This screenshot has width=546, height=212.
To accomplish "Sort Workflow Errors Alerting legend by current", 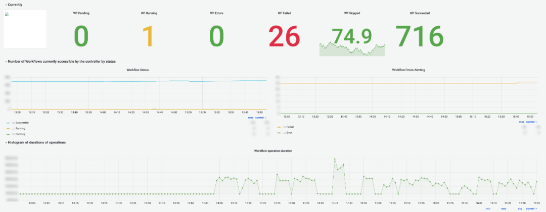I will (x=531, y=122).
